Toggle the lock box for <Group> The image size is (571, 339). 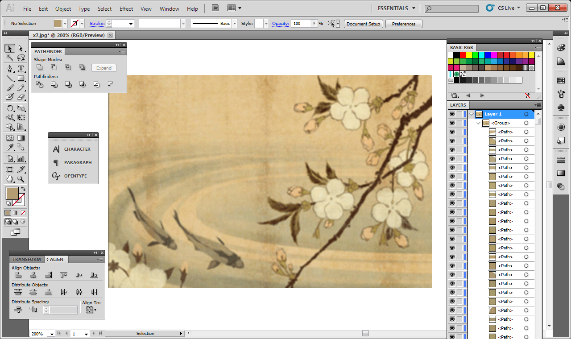(x=459, y=123)
